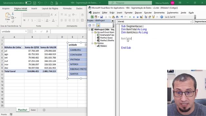Click the blue Help icon in VBA toolbar
Screen dimensions: 206x116
(x=162, y=17)
